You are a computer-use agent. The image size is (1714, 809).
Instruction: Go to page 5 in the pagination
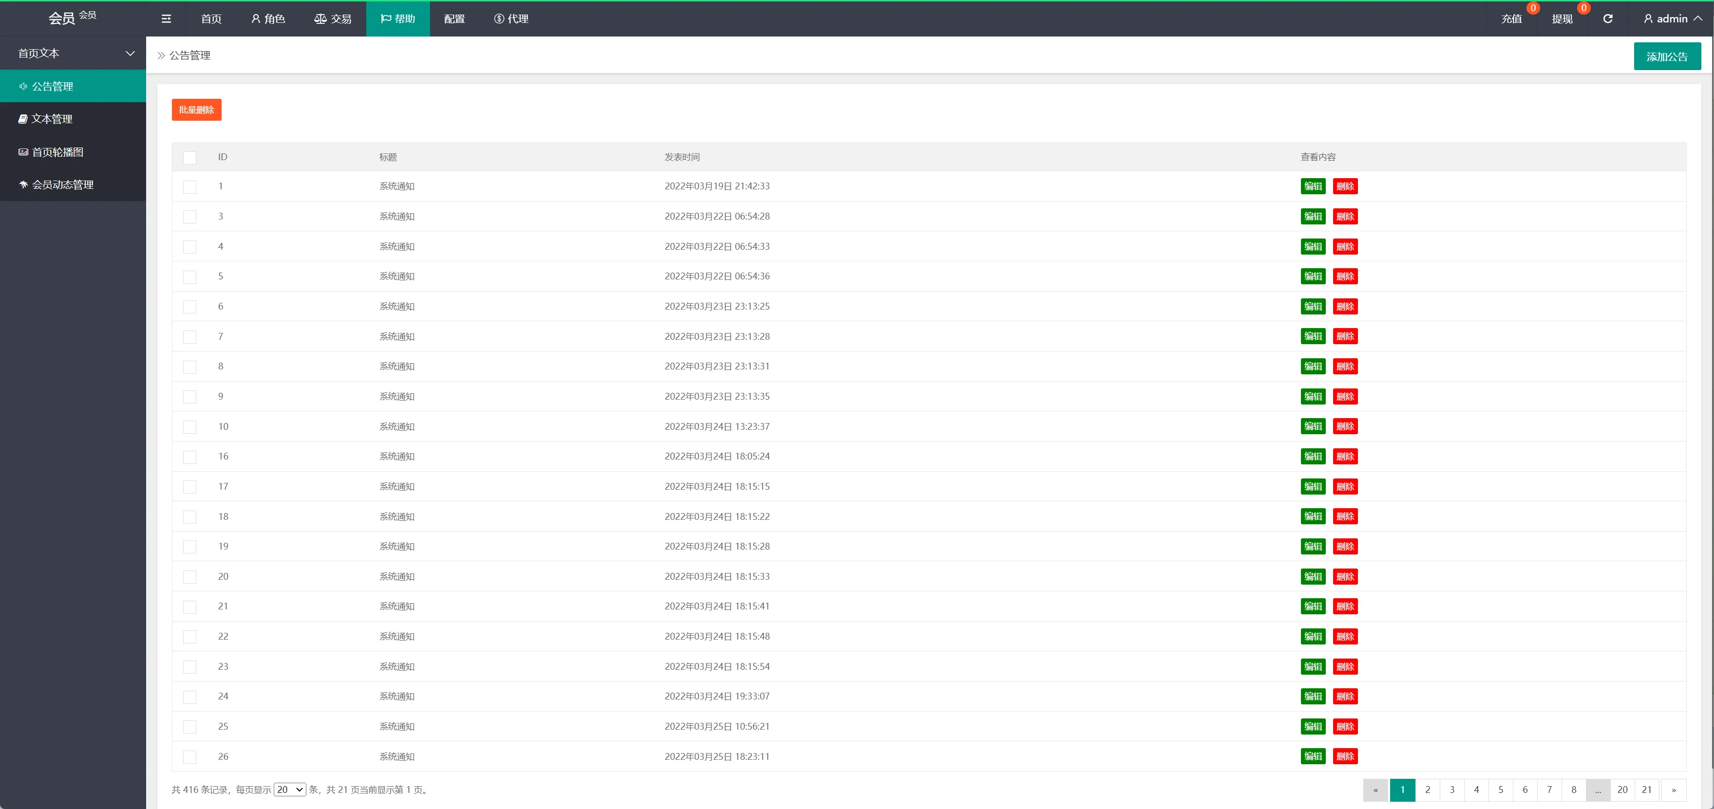tap(1500, 790)
